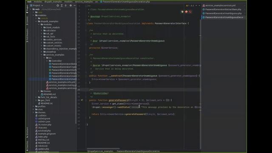The image size is (272, 153).
Task: Open the Pull Requests side tab
Action: 27,36
